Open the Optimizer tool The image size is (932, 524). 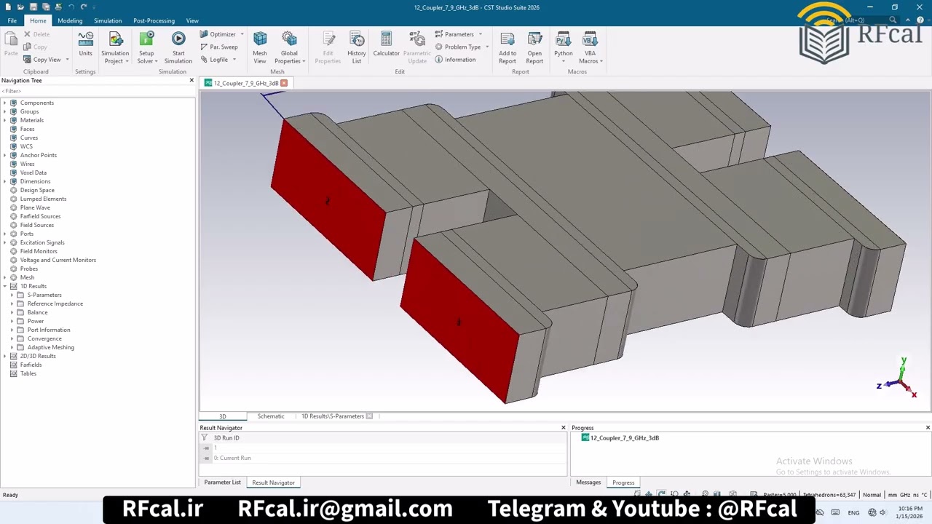(218, 34)
